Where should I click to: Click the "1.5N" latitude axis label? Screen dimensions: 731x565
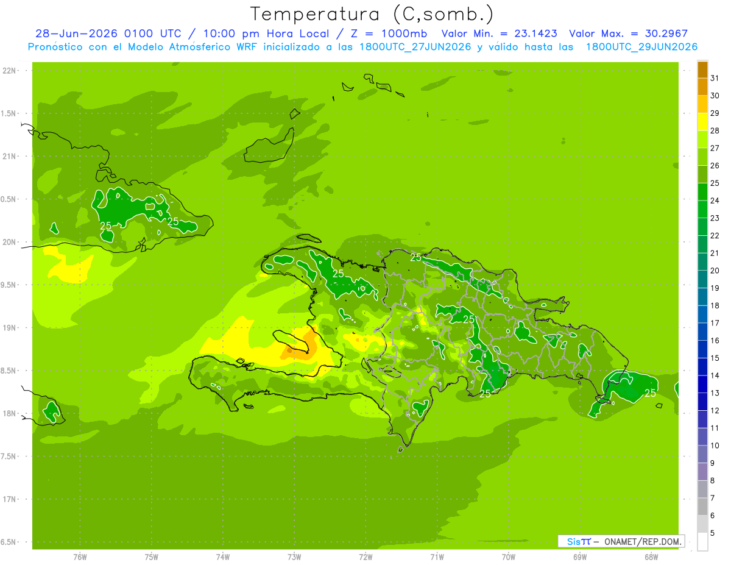pos(9,113)
